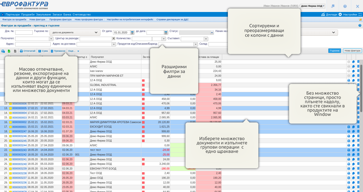363x192 pixels.
Task: Open the Продажби menu
Action: [x=28, y=14]
